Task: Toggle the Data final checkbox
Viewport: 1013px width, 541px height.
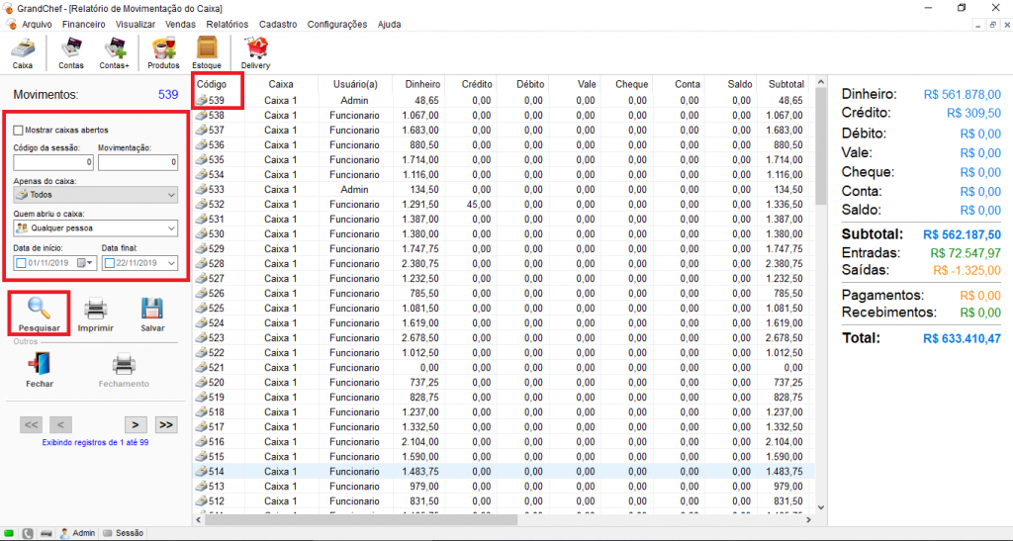Action: [x=109, y=263]
